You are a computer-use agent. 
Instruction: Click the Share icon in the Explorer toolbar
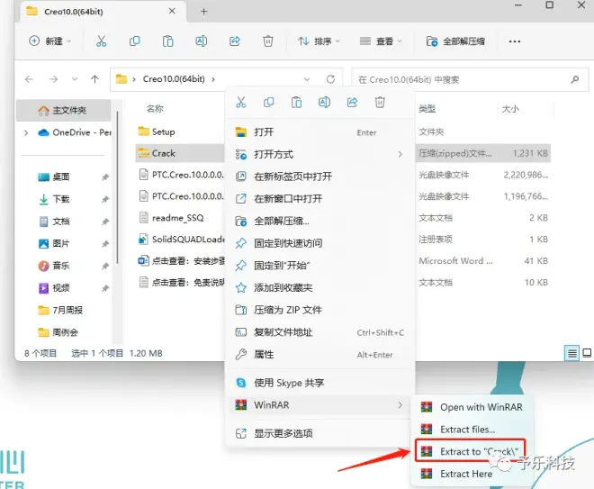click(x=235, y=41)
